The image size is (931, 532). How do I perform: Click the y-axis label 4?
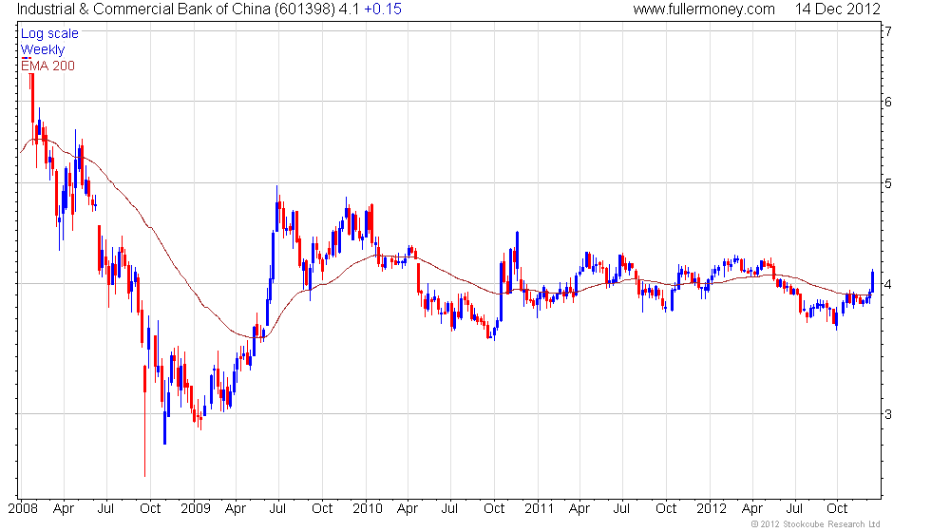888,284
